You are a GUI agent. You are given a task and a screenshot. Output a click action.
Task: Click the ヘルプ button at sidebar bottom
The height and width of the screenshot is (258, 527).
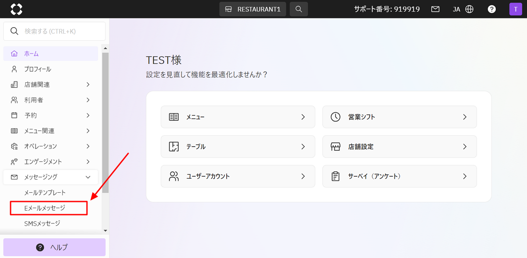point(54,247)
